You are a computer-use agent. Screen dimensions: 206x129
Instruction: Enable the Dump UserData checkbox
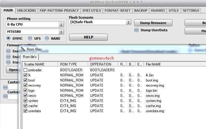tap(136, 30)
